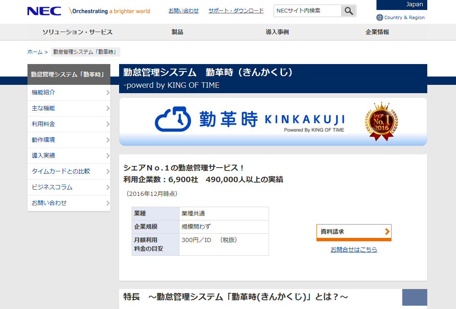Open the サポート・ダウンロード link
This screenshot has height=309, width=456.
point(236,11)
